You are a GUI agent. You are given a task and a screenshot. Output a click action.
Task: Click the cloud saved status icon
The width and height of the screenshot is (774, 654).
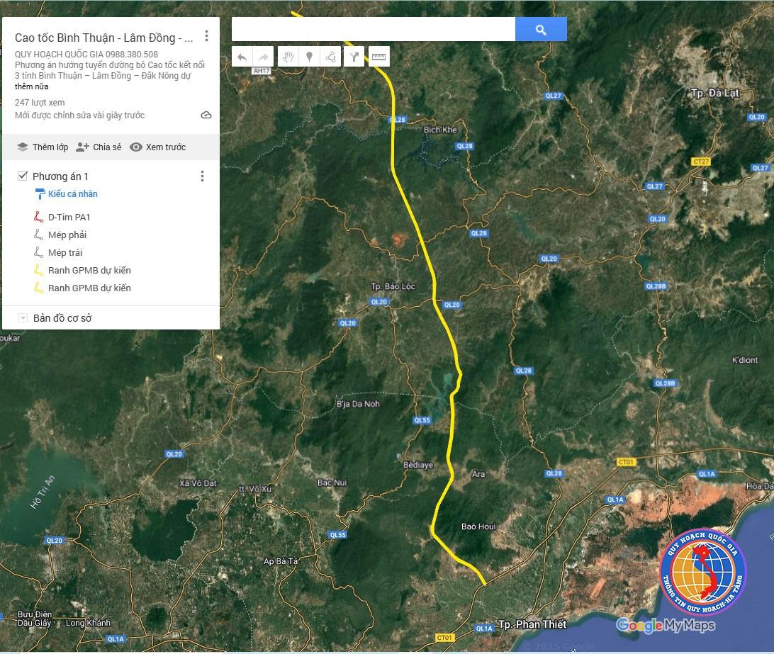point(206,115)
